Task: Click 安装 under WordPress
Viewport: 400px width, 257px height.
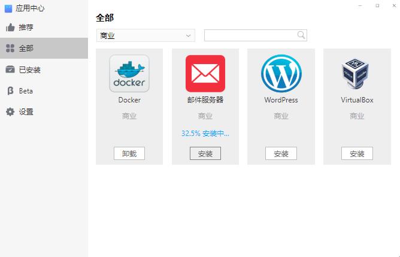Action: point(281,153)
